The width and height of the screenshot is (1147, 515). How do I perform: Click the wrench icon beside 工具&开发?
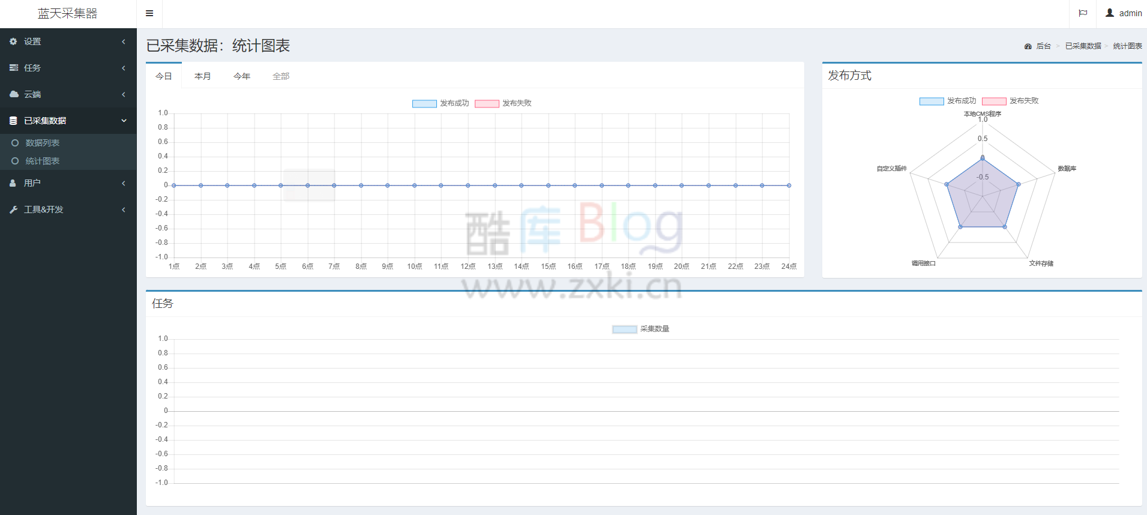(x=13, y=209)
